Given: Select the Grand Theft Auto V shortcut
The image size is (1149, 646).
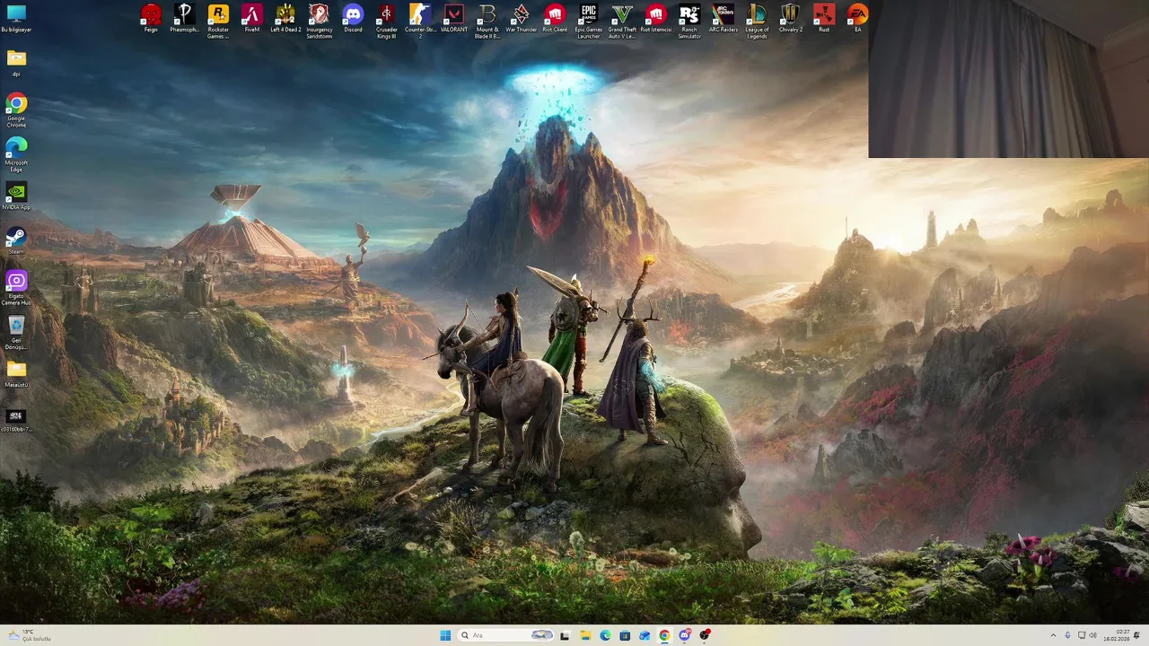Looking at the screenshot, I should [622, 21].
